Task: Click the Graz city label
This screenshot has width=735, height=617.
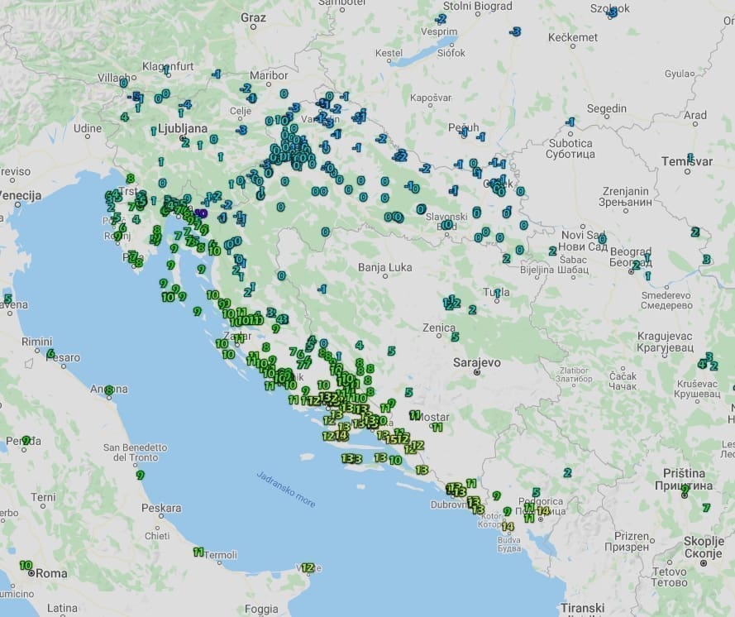Action: point(253,17)
